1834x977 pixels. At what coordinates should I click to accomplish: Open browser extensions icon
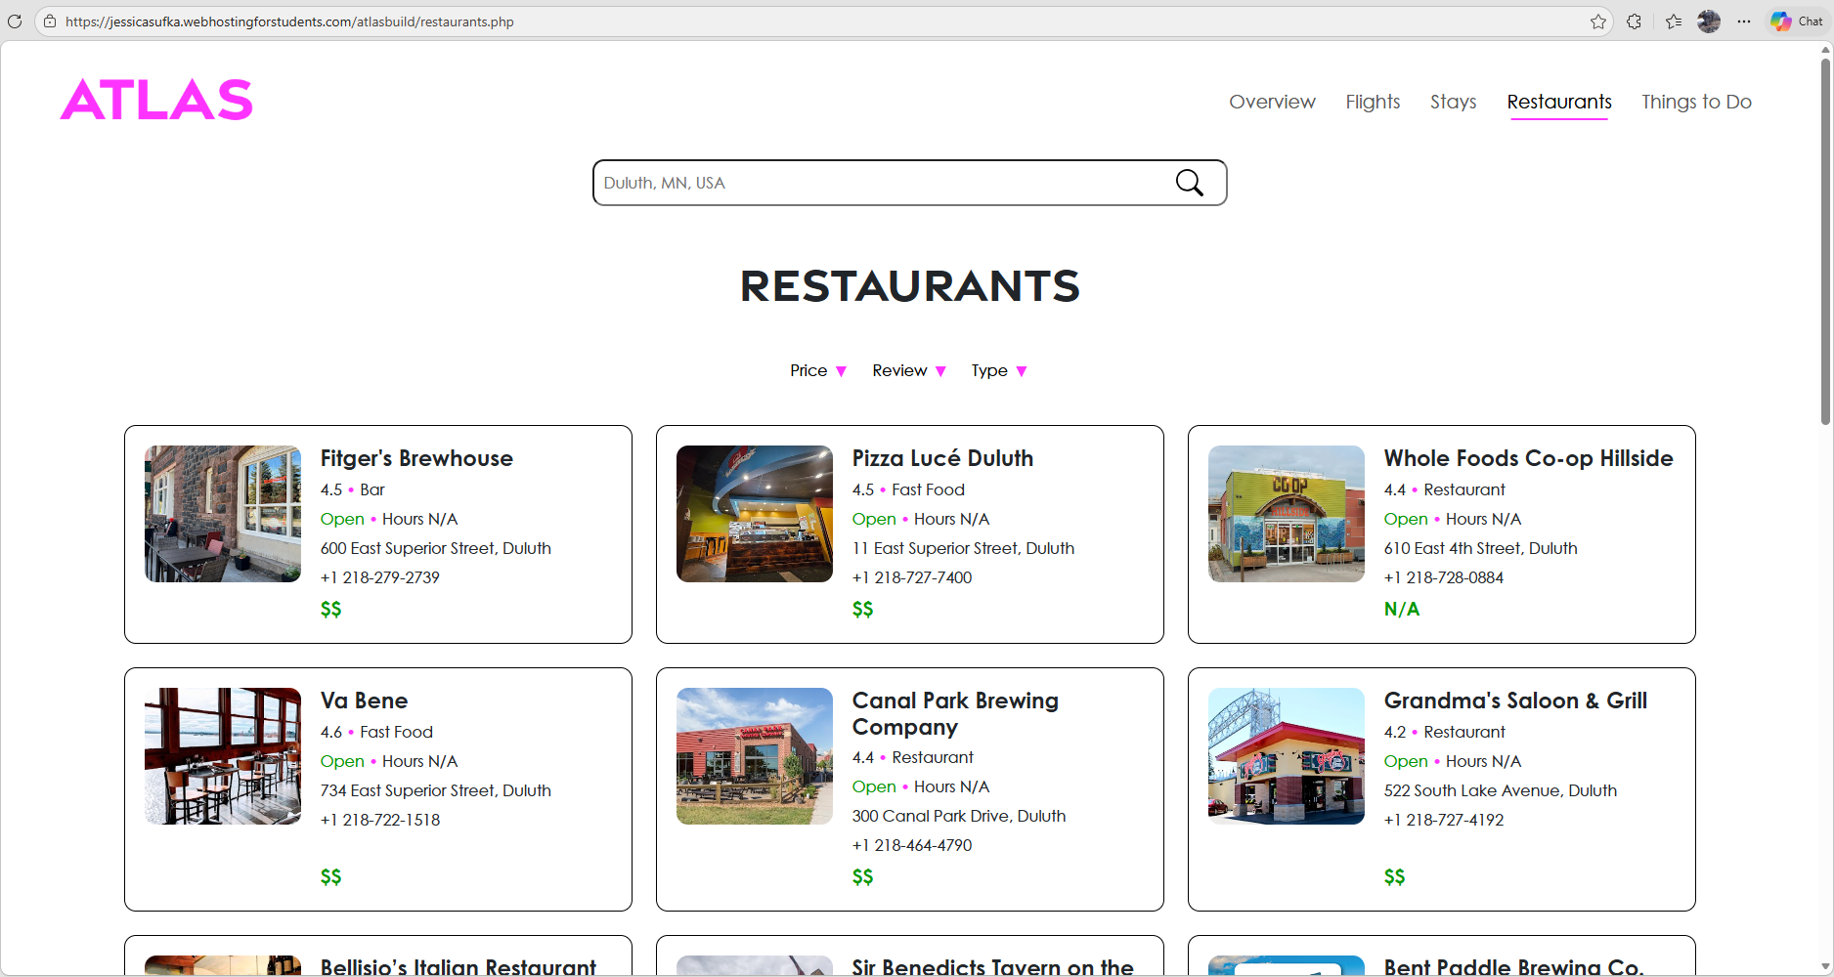pyautogui.click(x=1635, y=21)
